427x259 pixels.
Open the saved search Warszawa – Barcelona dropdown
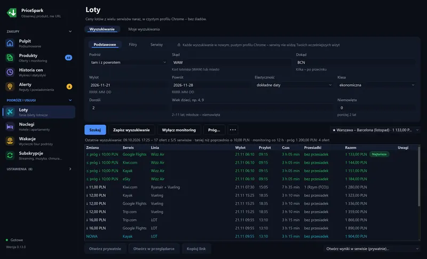pos(375,130)
